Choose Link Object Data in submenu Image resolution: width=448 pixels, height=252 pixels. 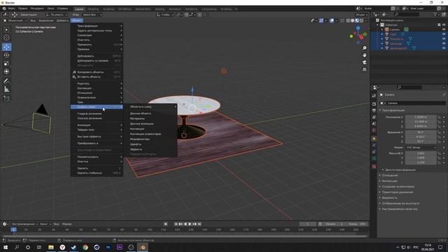coord(141,113)
